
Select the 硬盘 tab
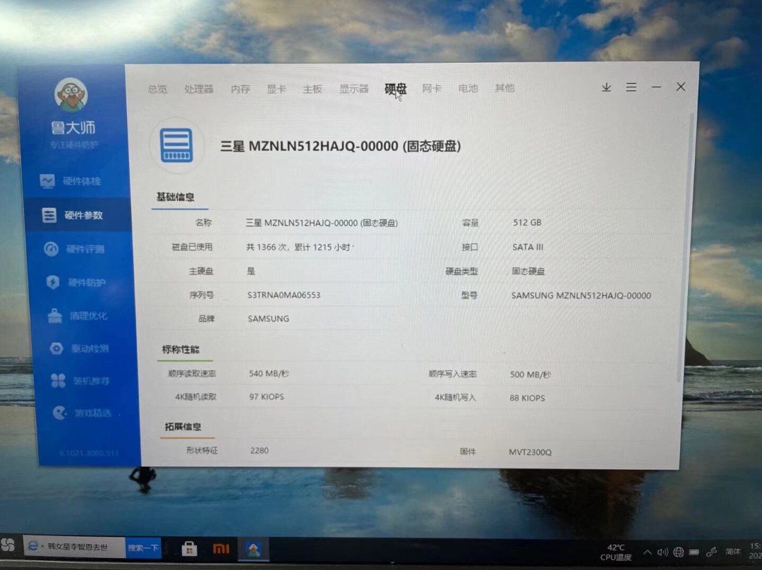coord(396,88)
